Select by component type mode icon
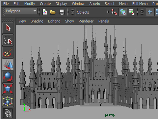Viewport: 158px width, 119px height. click(131, 12)
